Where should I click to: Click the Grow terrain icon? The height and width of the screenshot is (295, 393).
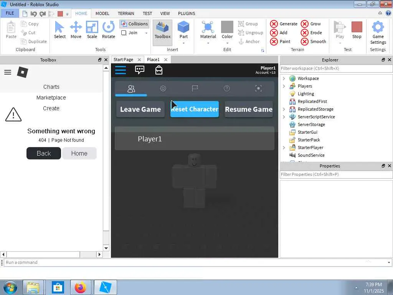coord(304,24)
